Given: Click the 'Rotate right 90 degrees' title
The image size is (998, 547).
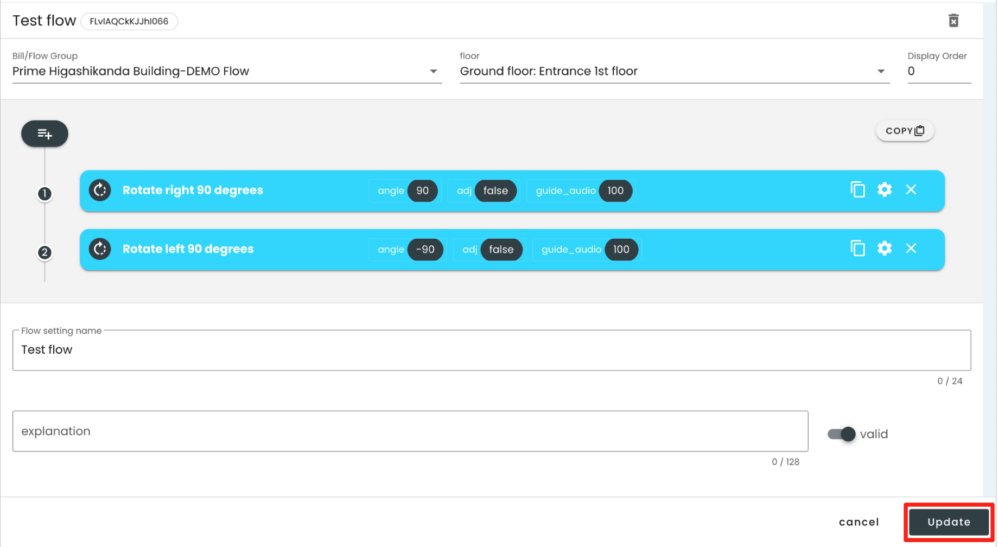Looking at the screenshot, I should 193,190.
